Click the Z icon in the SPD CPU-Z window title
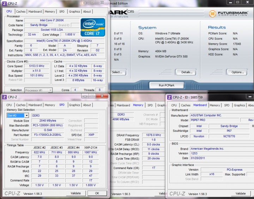The image size is (254, 199). [x=5, y=97]
